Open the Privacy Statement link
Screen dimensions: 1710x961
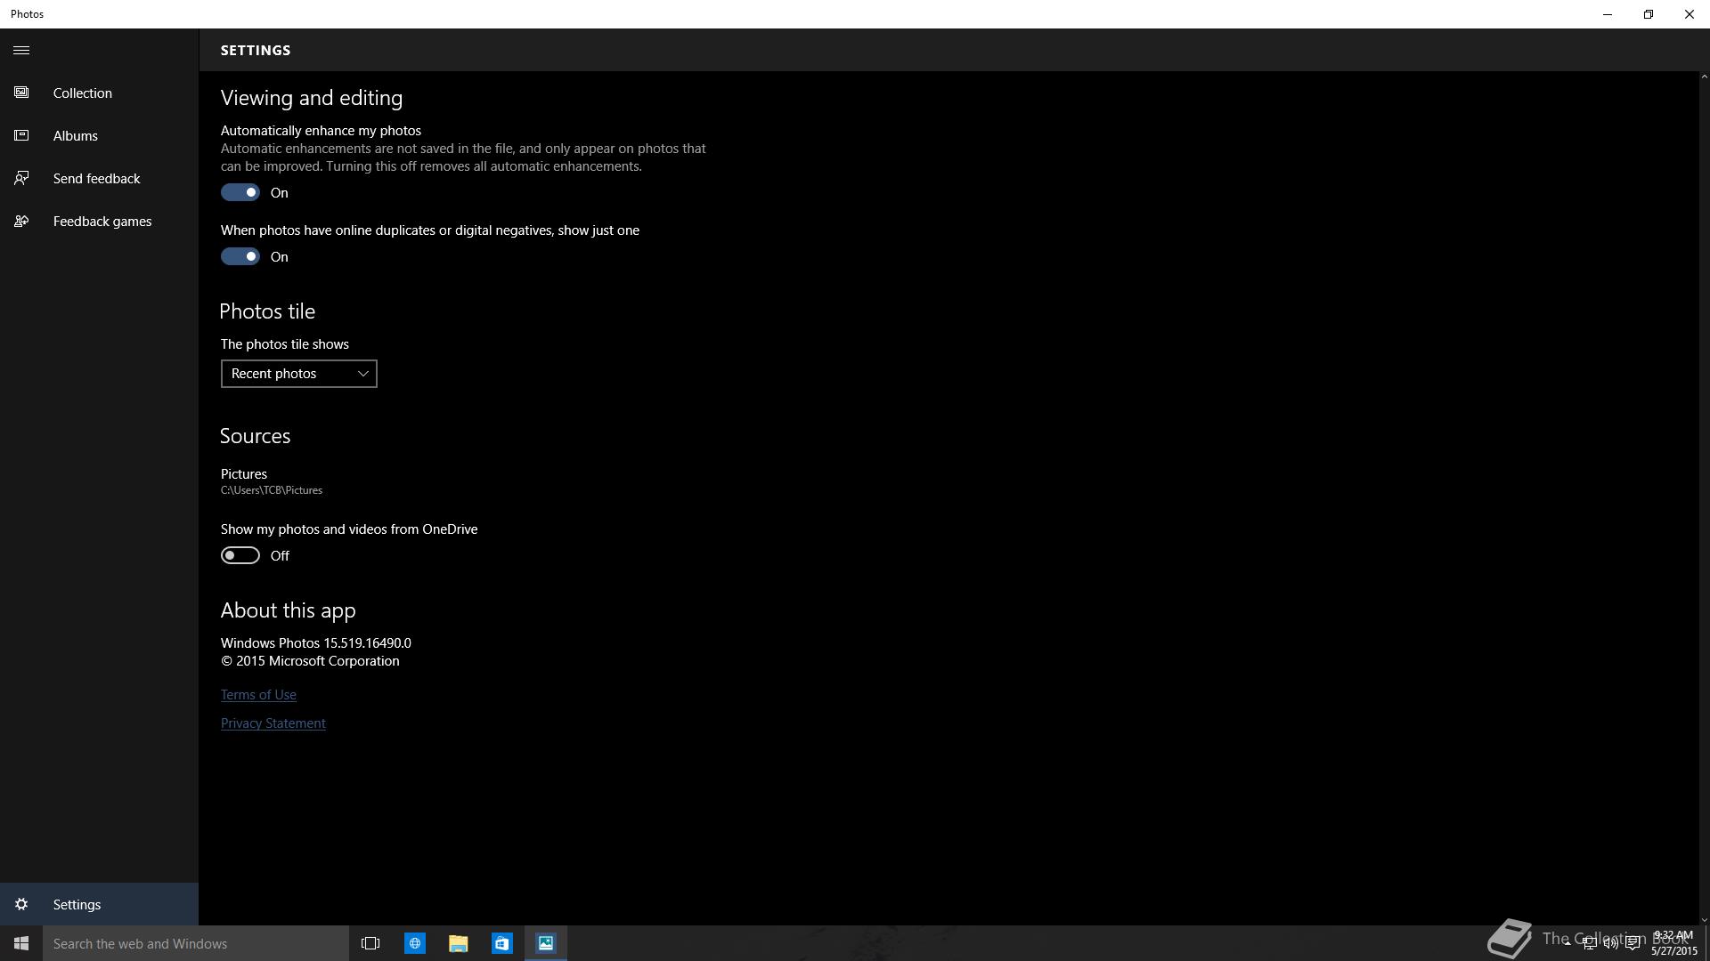coord(273,723)
